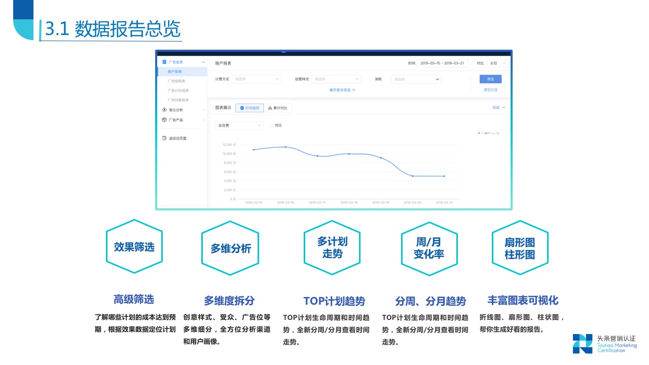Select 账户报表 in the sidebar menu
Viewport: 649px width, 365px height.
coord(174,71)
